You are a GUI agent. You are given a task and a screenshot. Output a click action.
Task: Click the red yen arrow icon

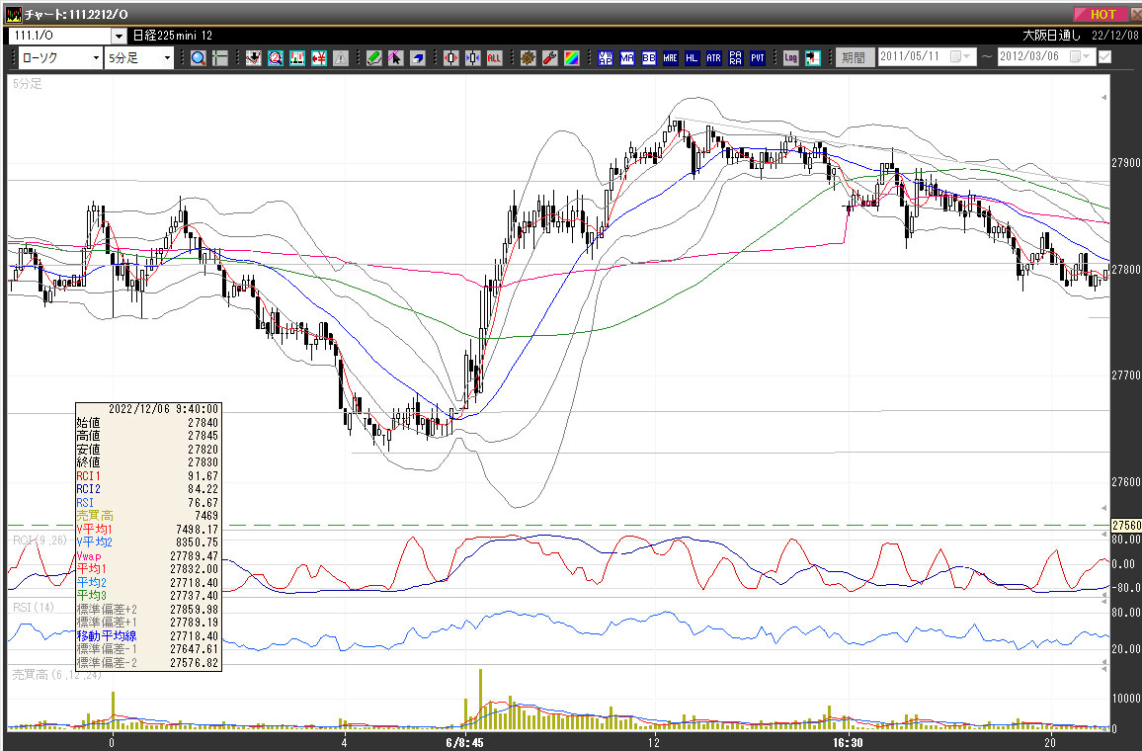click(x=318, y=58)
